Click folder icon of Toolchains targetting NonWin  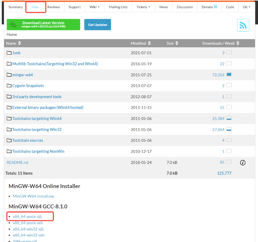pyautogui.click(x=9, y=151)
